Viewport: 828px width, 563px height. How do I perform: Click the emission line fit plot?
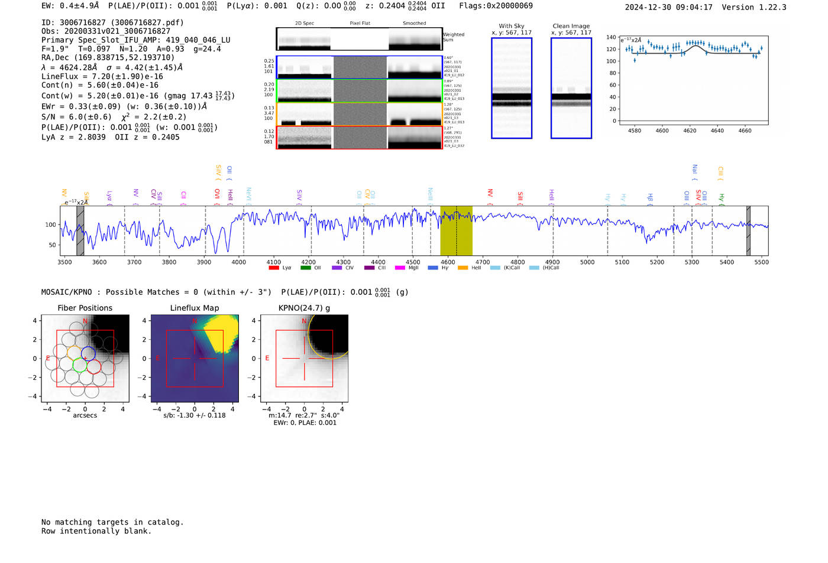(x=693, y=80)
